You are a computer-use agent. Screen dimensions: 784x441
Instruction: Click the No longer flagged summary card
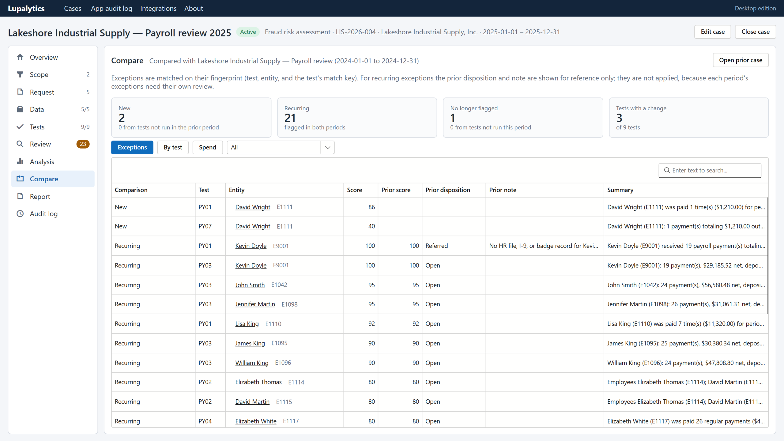point(523,118)
